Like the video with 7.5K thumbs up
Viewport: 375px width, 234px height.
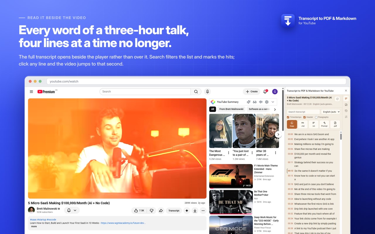click(139, 210)
